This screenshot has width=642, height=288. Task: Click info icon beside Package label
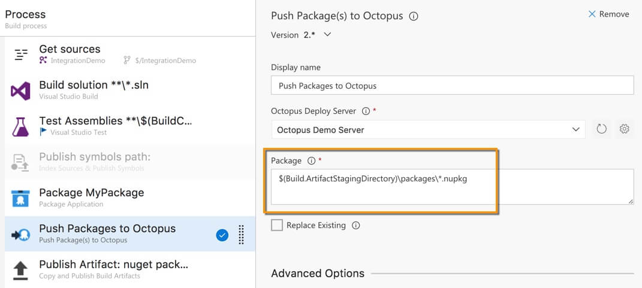[x=311, y=161]
